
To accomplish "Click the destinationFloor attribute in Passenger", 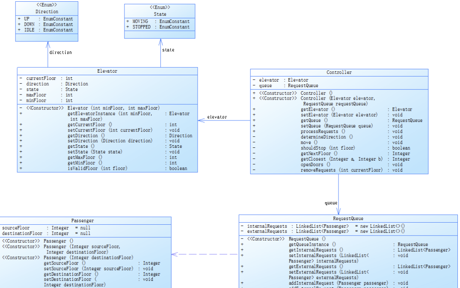I will 46,233.
